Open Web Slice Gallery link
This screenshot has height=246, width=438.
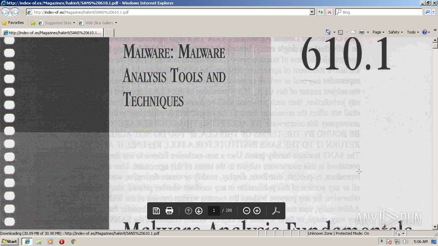tap(96, 23)
